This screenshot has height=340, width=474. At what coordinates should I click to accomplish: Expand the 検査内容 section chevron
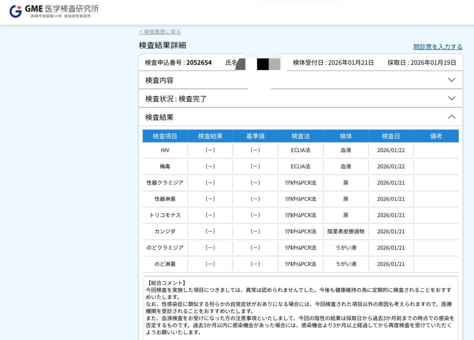(x=451, y=80)
